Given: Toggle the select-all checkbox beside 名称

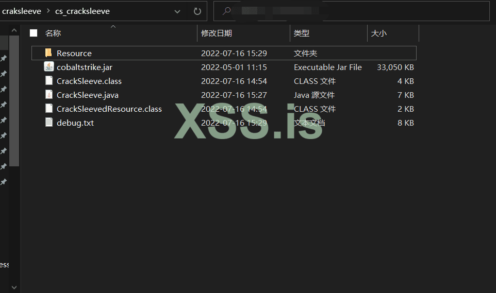Looking at the screenshot, I should pos(34,33).
